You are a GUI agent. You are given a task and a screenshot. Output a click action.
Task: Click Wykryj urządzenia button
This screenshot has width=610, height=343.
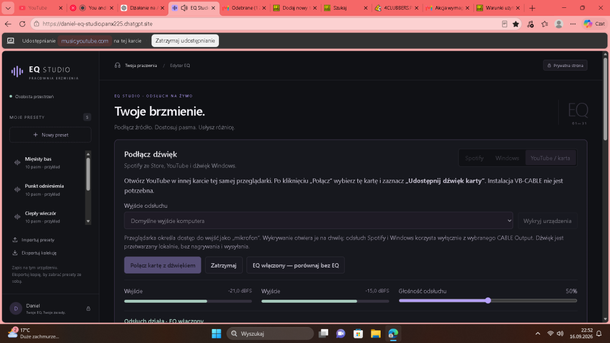pyautogui.click(x=547, y=221)
